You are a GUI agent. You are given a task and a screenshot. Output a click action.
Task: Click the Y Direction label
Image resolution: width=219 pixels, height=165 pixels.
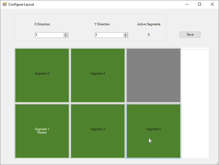pos(102,24)
